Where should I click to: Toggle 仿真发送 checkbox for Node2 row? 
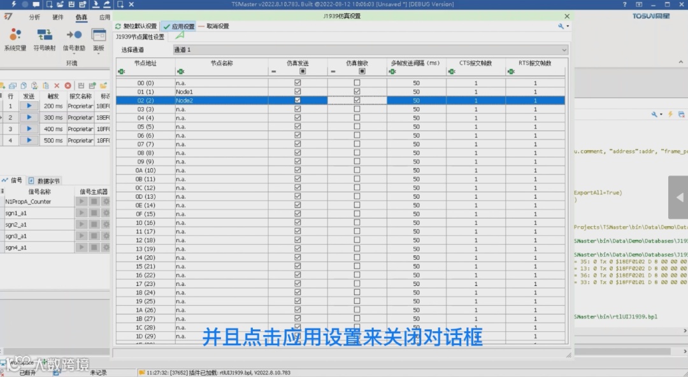click(297, 100)
